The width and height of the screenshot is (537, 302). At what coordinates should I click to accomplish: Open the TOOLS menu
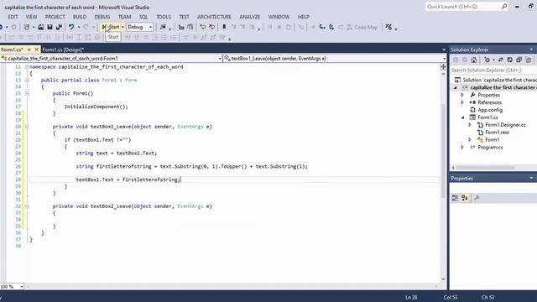[164, 17]
